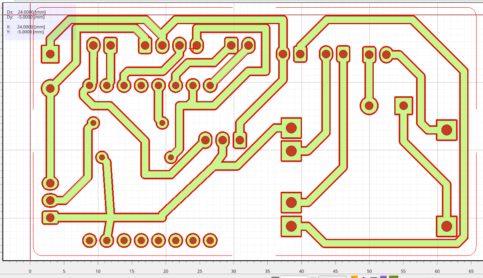
Task: Click the horizontal ruler label "30"
Action: coord(233,271)
